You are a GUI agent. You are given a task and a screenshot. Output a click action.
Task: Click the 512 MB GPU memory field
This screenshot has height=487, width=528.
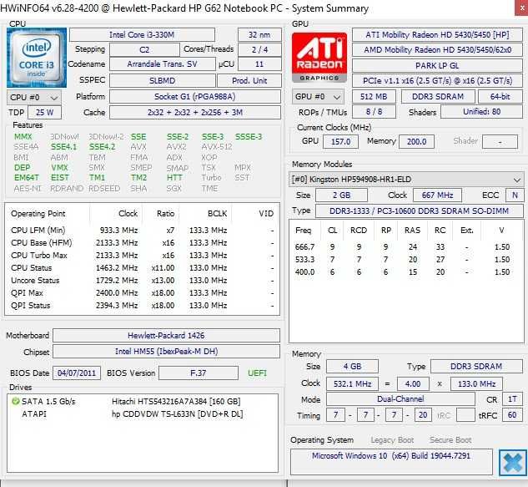(374, 97)
